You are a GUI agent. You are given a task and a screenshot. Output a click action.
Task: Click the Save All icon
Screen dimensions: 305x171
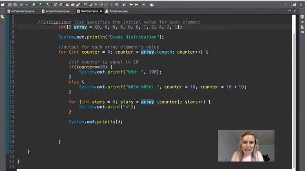click(15, 5)
